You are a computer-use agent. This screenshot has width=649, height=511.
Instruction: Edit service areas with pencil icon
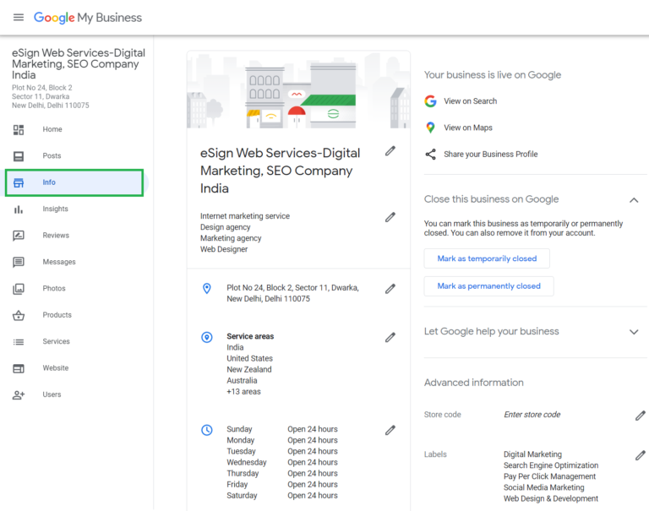pyautogui.click(x=390, y=338)
